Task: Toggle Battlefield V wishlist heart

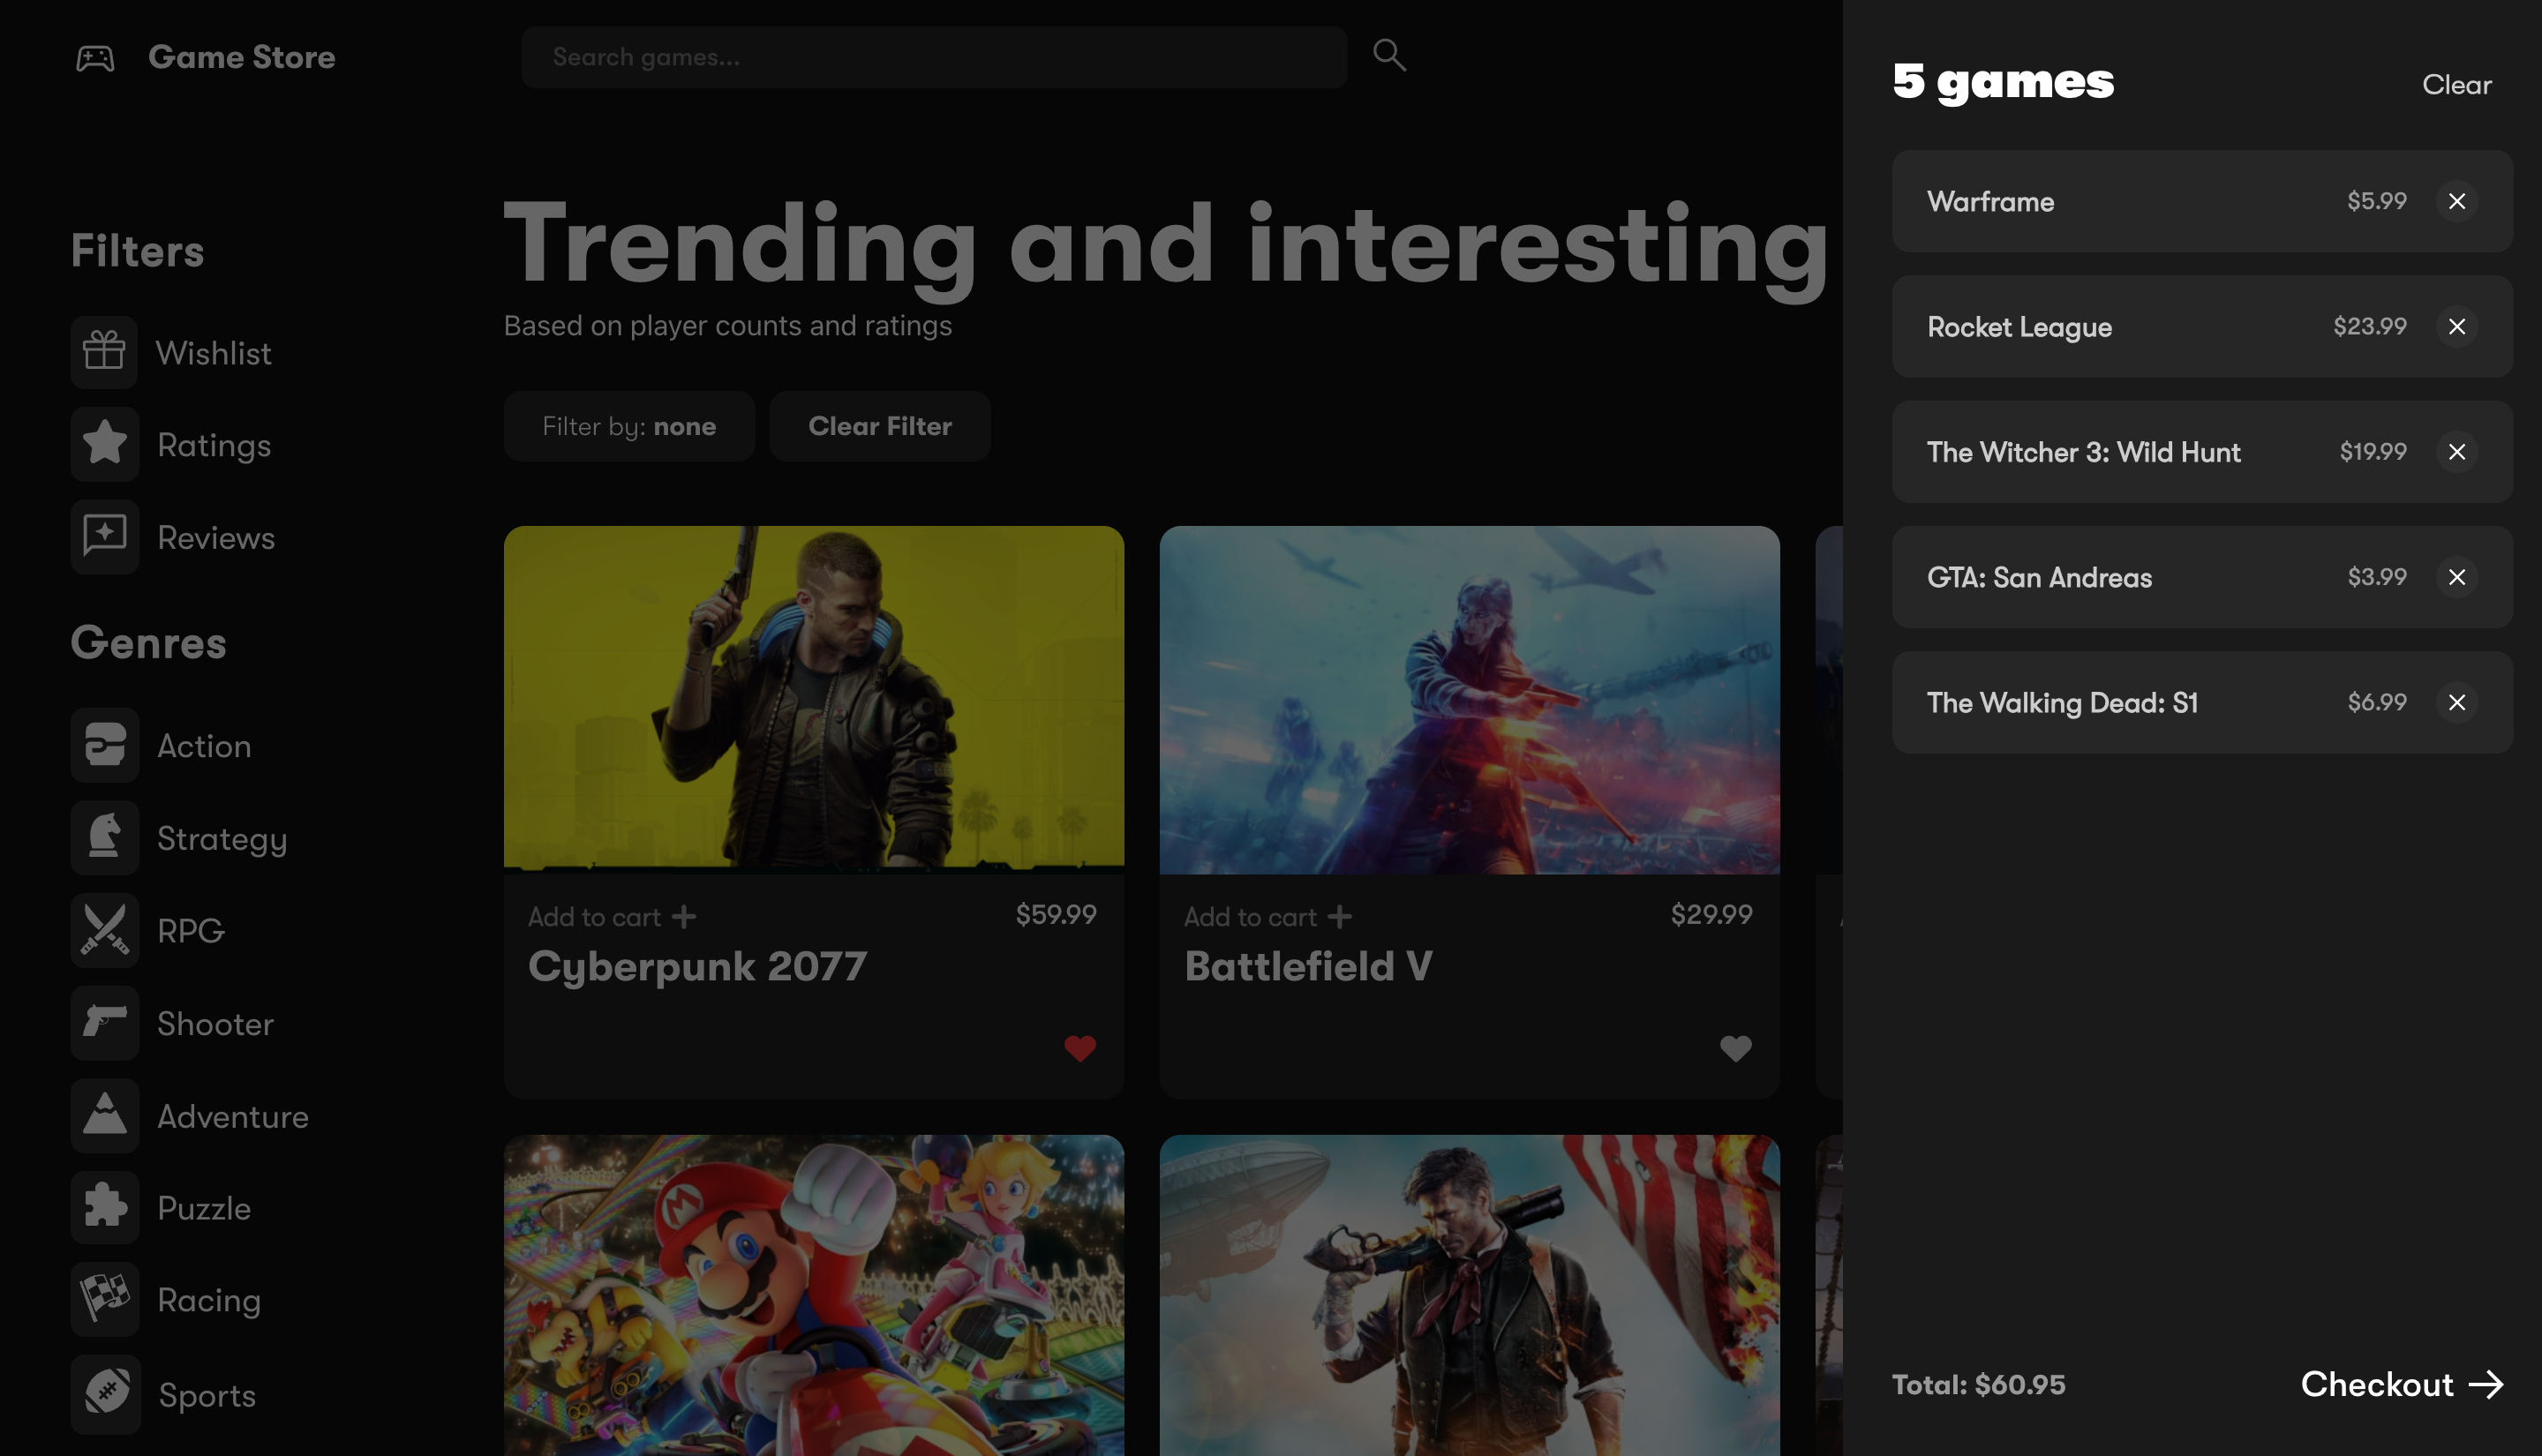Action: 1735,1048
